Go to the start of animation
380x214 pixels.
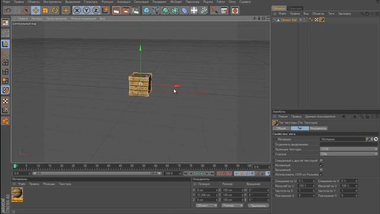(186, 174)
